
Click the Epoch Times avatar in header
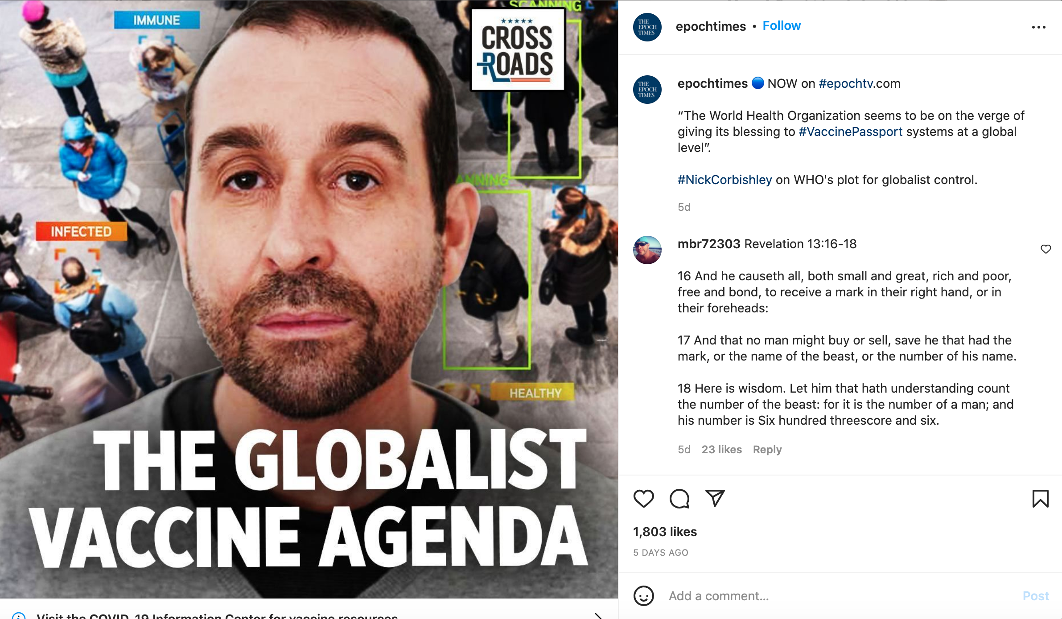pyautogui.click(x=647, y=27)
